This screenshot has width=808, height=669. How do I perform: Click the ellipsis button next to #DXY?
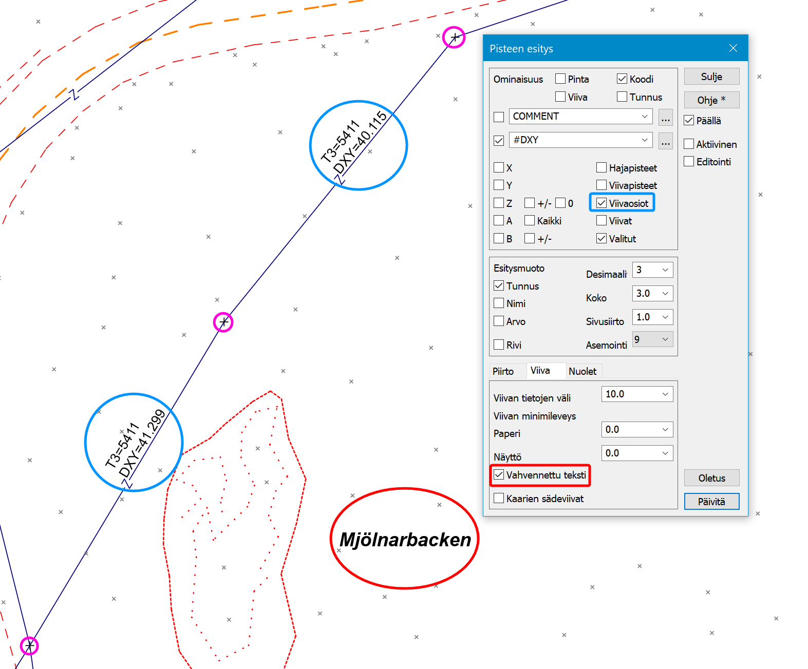665,141
